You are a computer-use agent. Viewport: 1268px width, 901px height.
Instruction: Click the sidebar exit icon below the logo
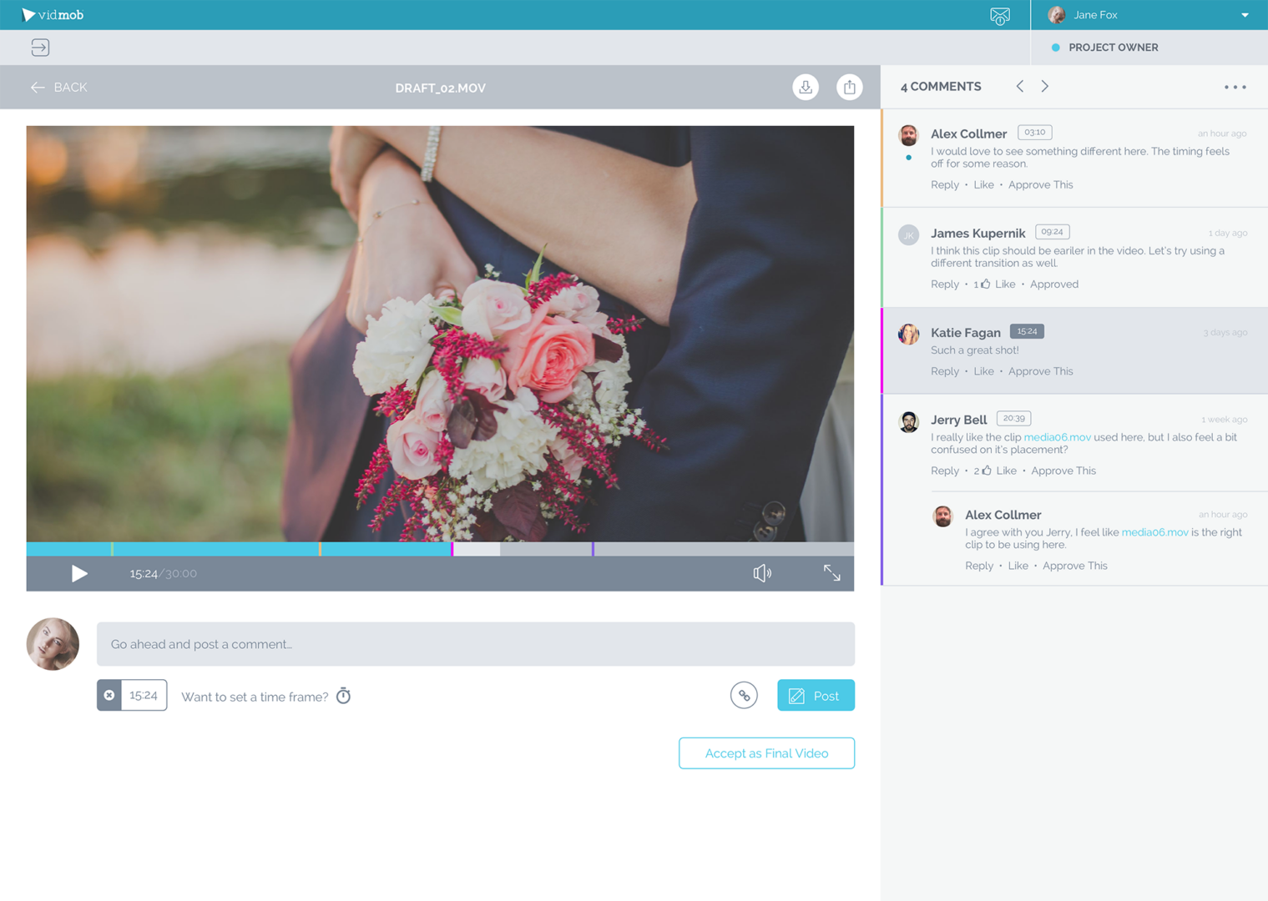(x=39, y=48)
